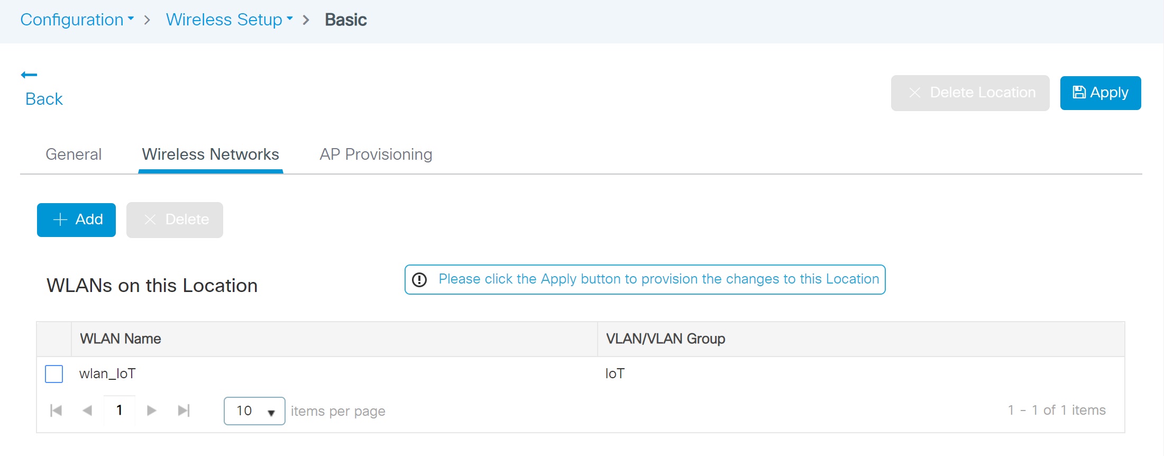Expand the Wireless Setup breadcrumb menu
The height and width of the screenshot is (456, 1164).
(x=230, y=20)
